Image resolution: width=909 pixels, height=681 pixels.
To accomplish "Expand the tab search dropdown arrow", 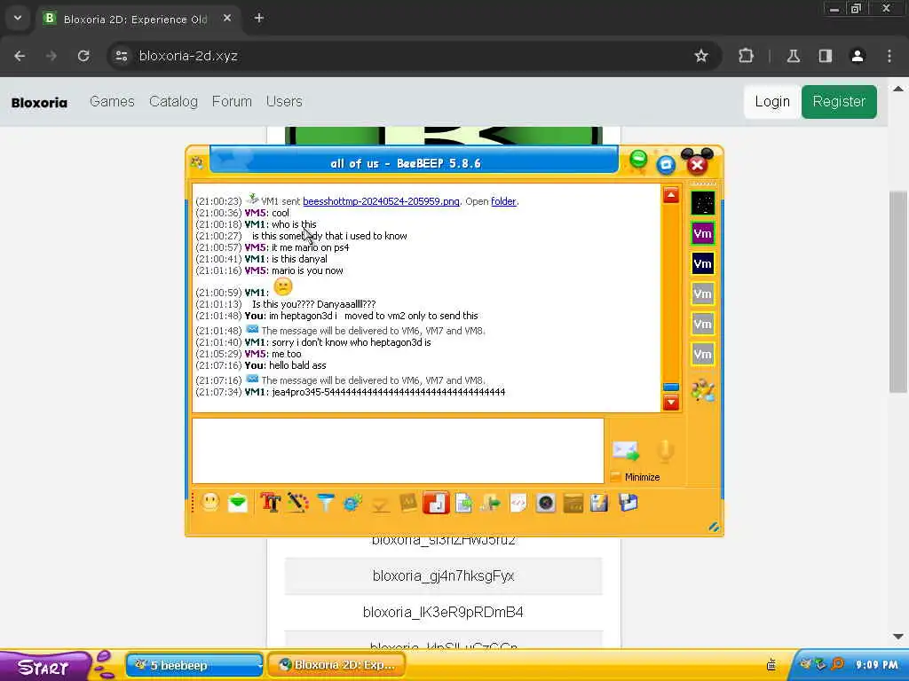I will [18, 18].
